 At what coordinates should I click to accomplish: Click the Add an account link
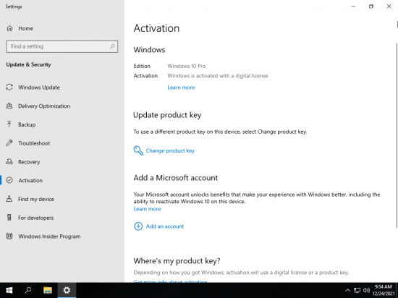tap(165, 226)
